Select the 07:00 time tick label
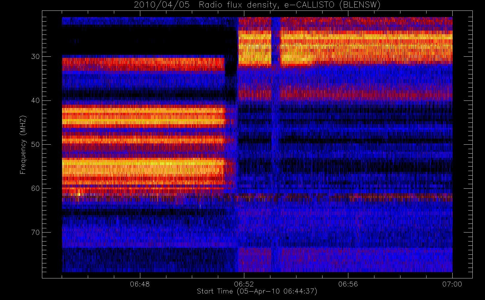485x300 pixels. tap(452, 284)
